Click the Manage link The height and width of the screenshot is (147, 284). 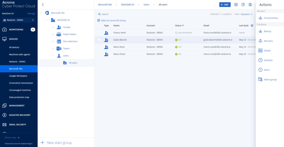(31, 13)
